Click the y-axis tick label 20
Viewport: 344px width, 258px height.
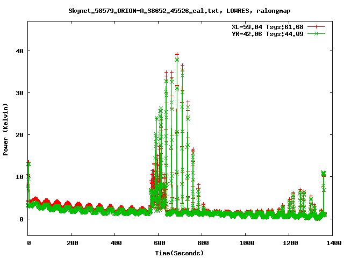[19, 135]
